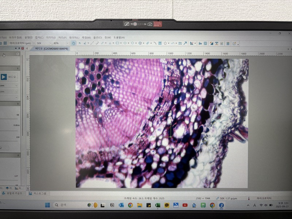Choose the rectangle measurement tool
The width and height of the screenshot is (292, 219).
point(118,43)
